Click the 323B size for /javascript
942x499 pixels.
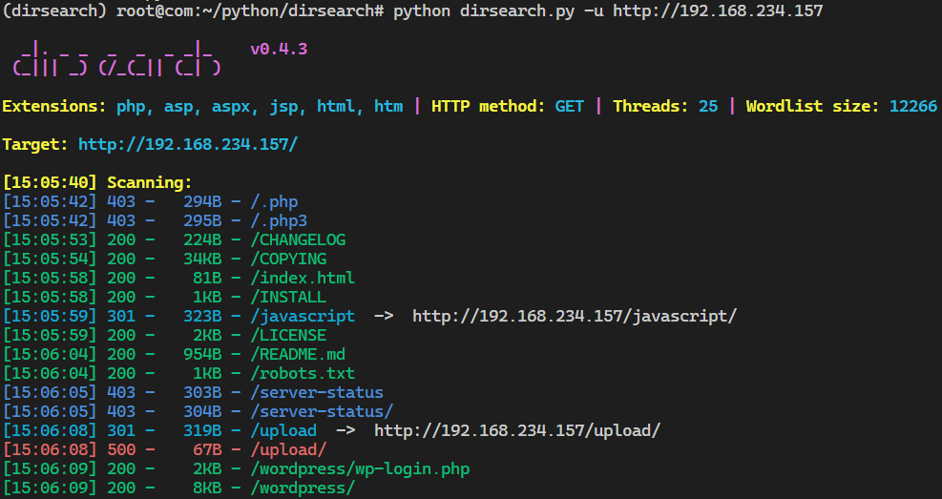tap(202, 317)
